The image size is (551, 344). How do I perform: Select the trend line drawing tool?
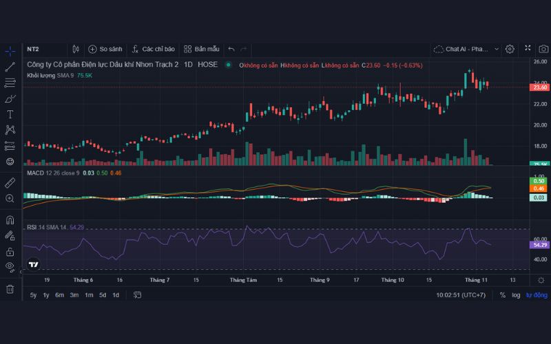[10, 67]
